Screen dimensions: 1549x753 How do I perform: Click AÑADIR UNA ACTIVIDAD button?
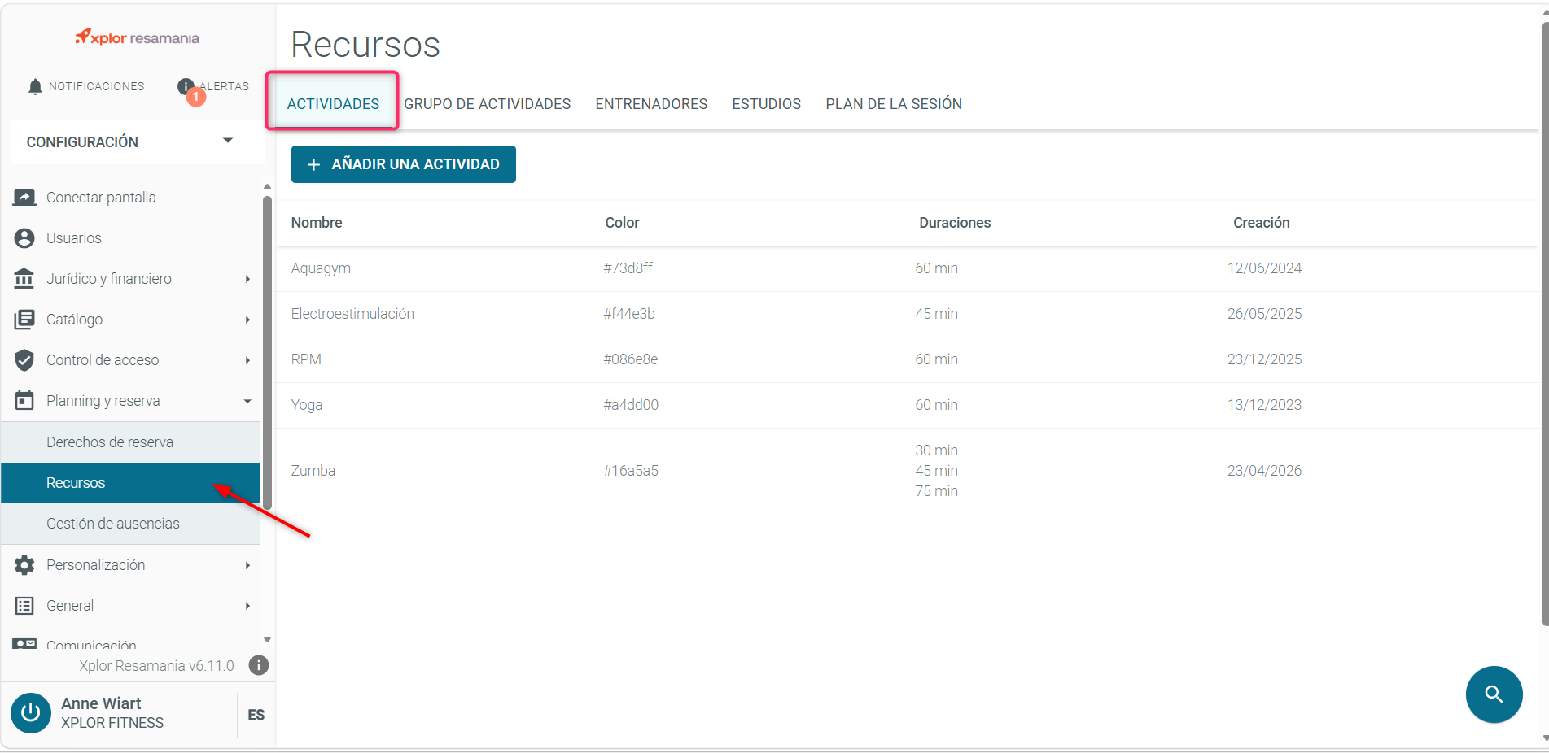click(x=404, y=164)
